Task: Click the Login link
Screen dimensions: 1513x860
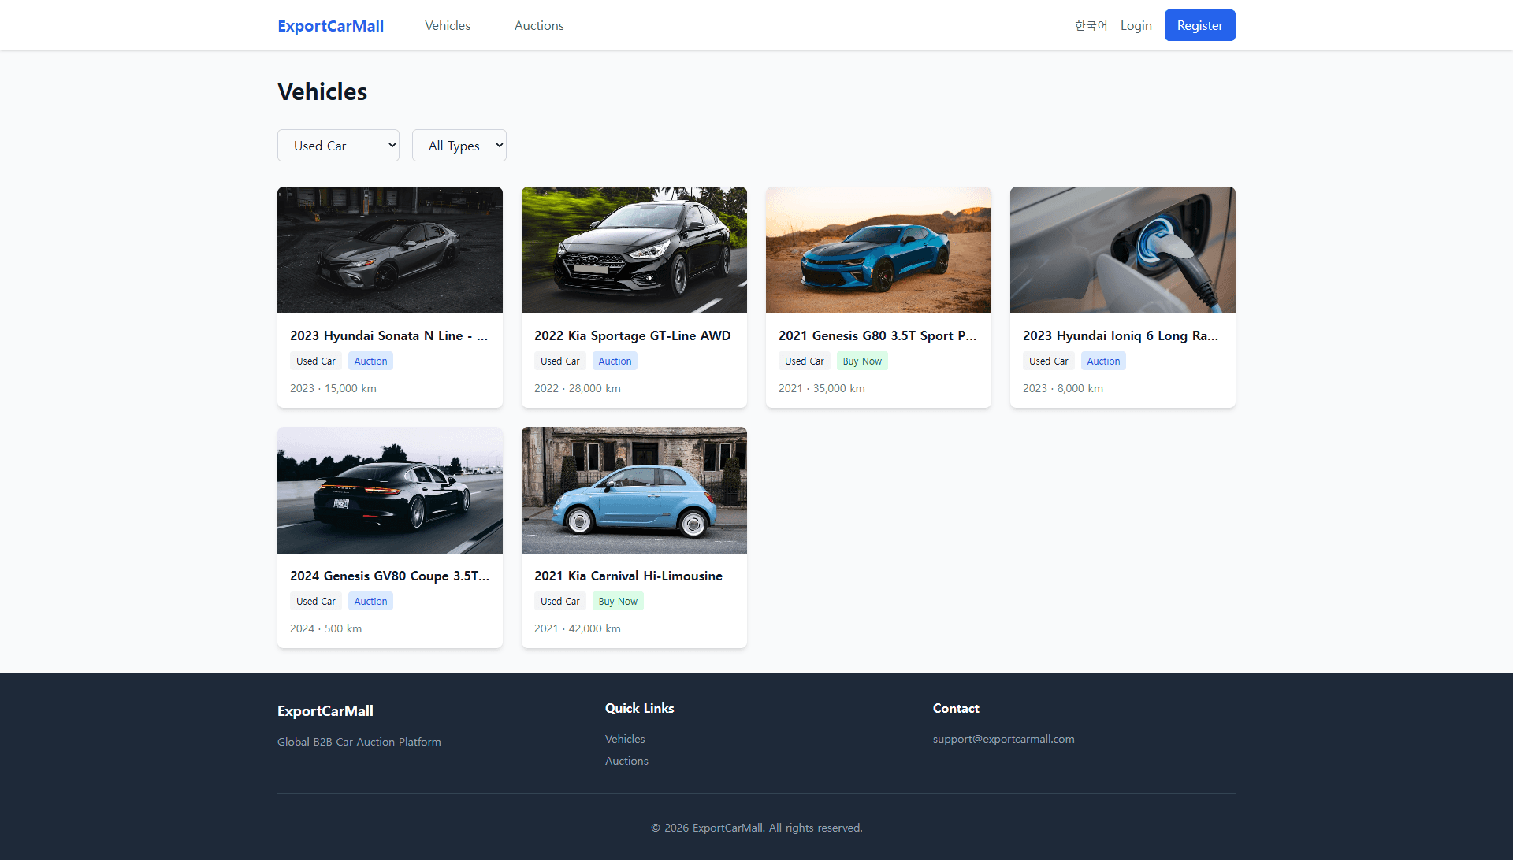Action: (x=1136, y=26)
